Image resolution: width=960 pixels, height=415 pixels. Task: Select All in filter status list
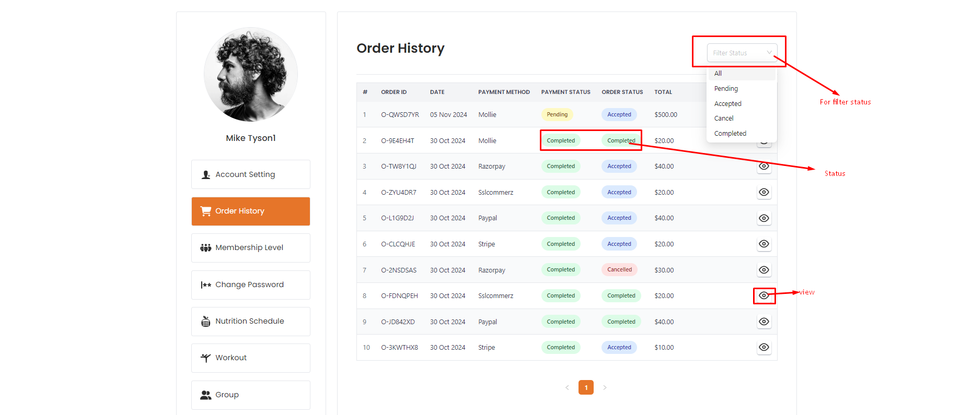coord(742,74)
